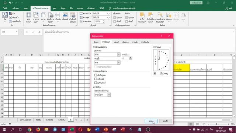236x133 pixels.
Task: Switch to Protection tab in Format Cells
Action: pyautogui.click(x=145, y=42)
